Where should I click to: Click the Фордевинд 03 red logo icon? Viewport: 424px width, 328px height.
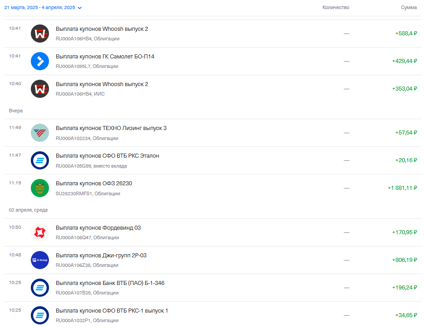point(40,232)
